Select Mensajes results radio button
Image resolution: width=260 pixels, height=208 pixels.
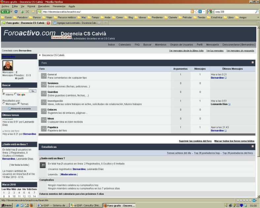[4, 104]
